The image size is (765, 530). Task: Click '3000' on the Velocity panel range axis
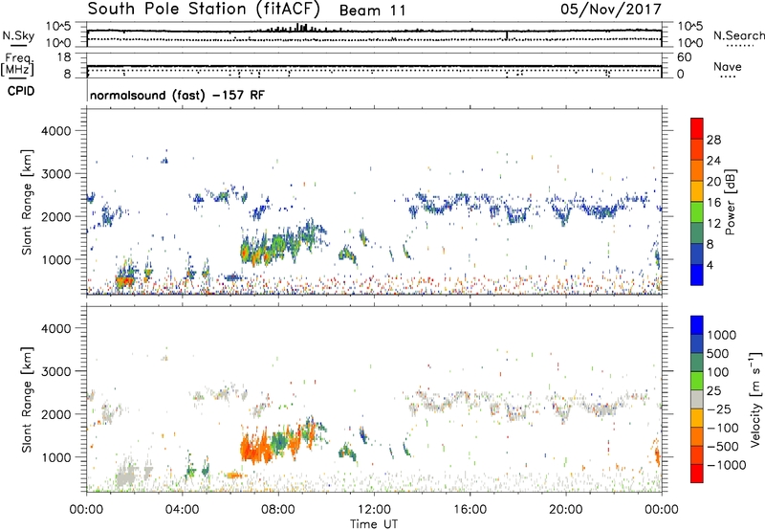[55, 371]
